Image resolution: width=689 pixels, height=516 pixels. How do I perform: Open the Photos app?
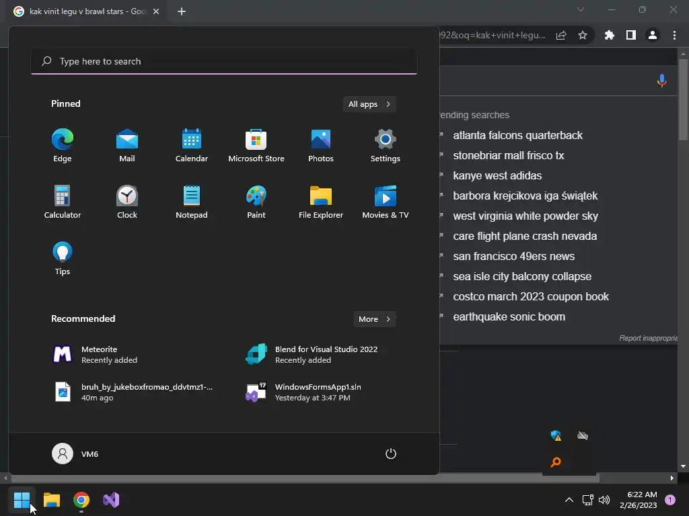[321, 146]
